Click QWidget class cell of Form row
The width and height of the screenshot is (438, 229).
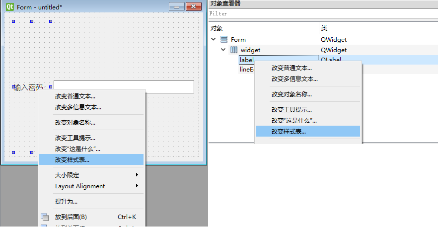click(x=334, y=40)
